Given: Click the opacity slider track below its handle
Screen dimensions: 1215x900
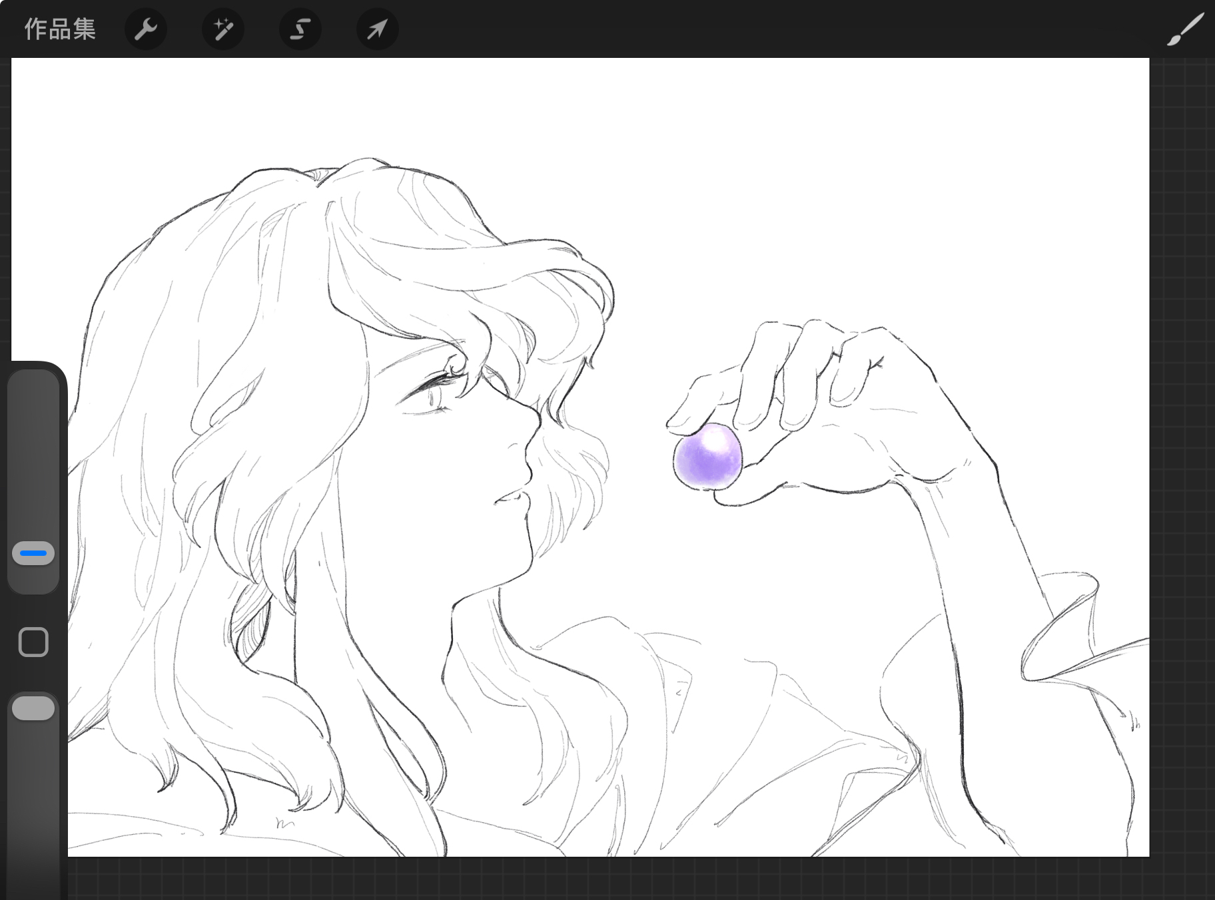Looking at the screenshot, I should point(33,799).
